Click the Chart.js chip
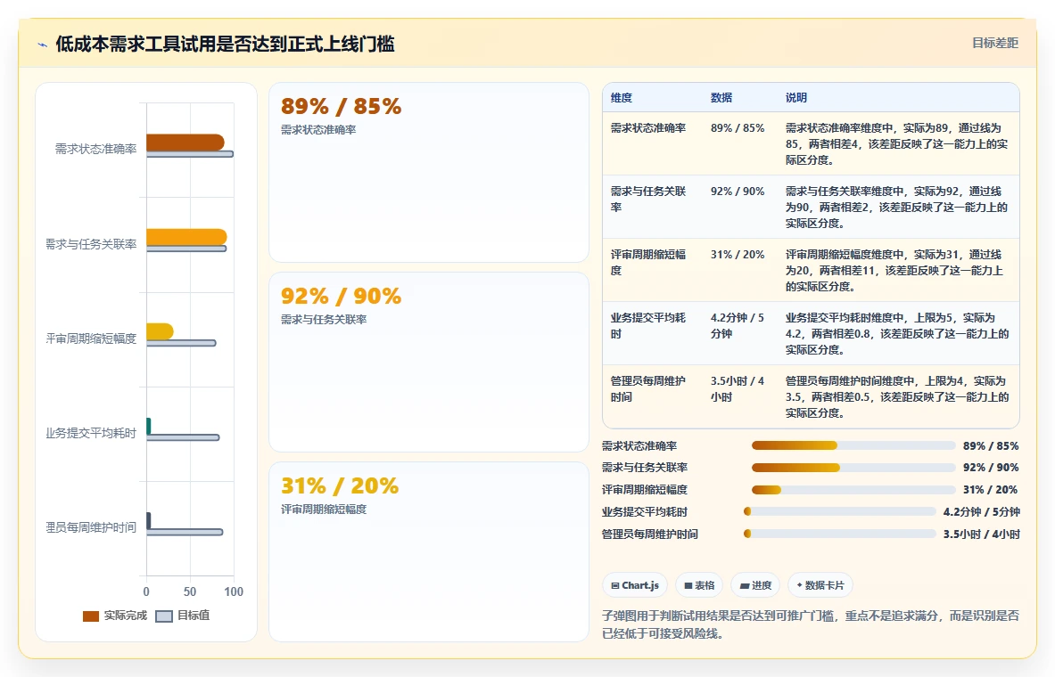This screenshot has height=677, width=1055. (634, 585)
